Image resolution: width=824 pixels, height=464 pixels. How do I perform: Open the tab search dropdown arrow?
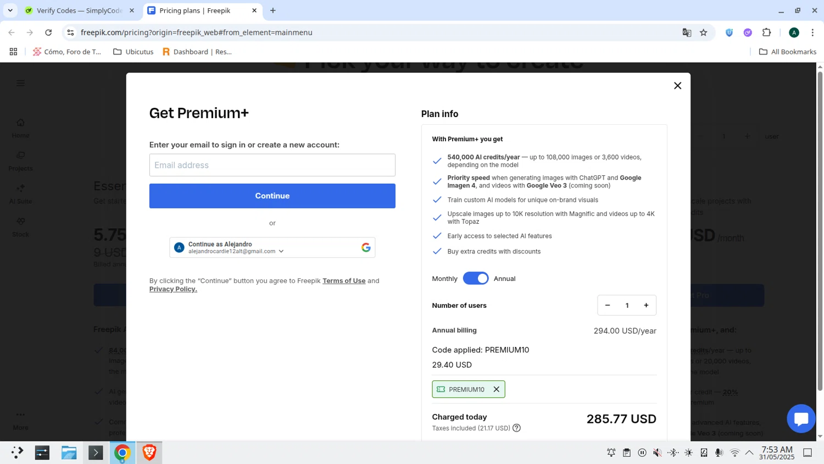point(10,10)
